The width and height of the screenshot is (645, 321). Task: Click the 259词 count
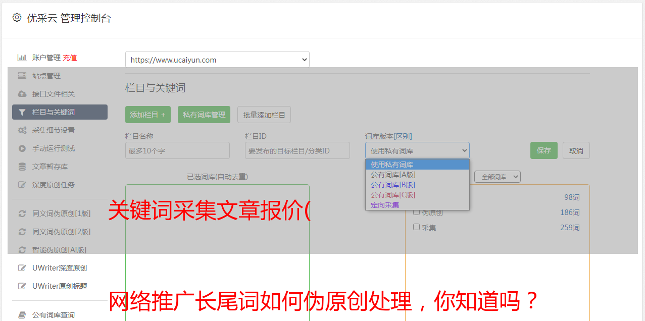(x=570, y=228)
